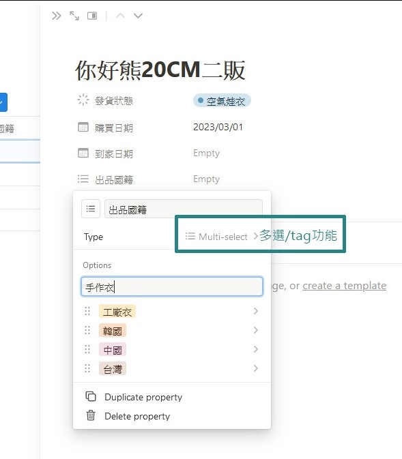This screenshot has width=402, height=459.
Task: Switch peek mode layout icon
Action: pyautogui.click(x=92, y=16)
